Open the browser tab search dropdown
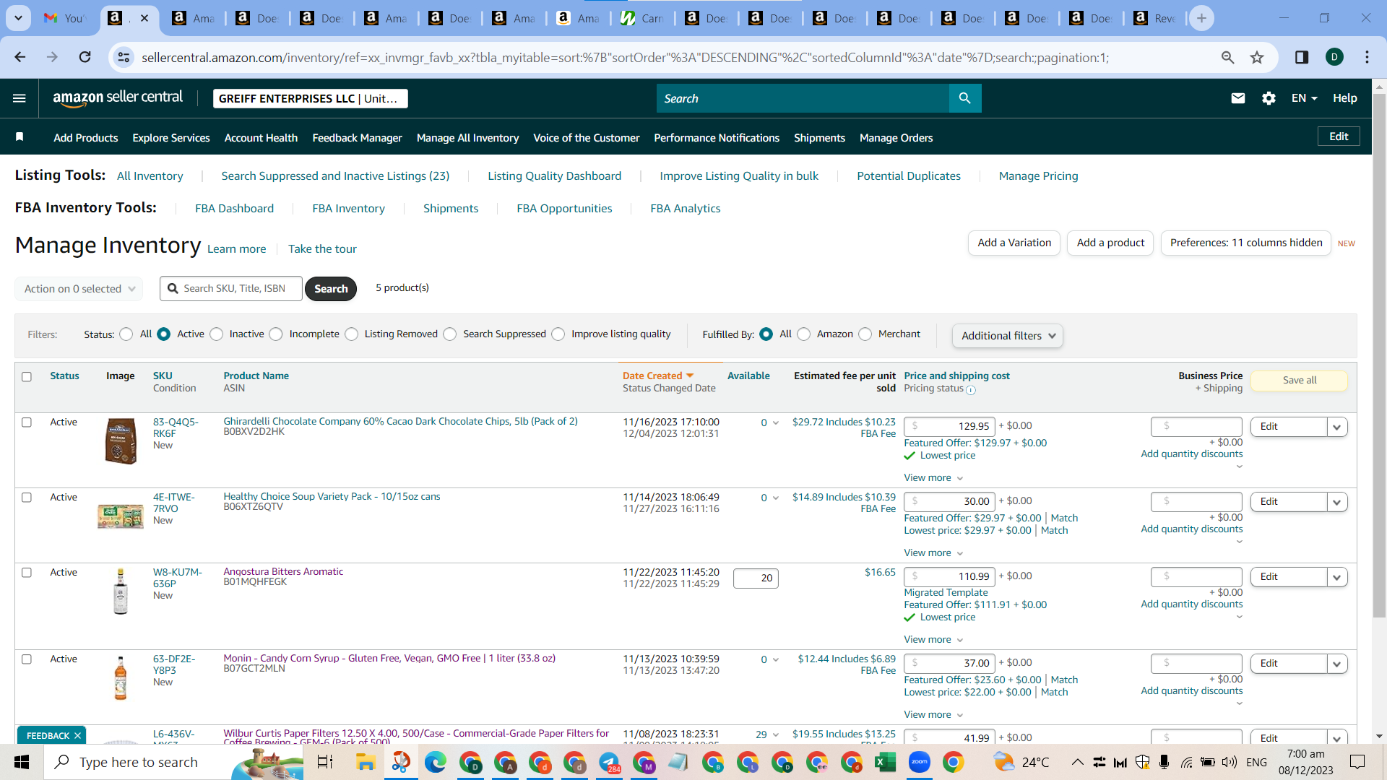This screenshot has height=780, width=1387. click(18, 18)
